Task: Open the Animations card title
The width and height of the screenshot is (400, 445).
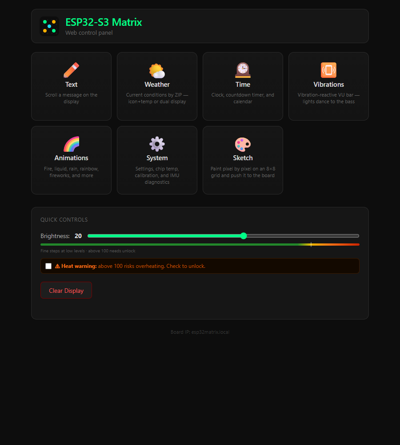Action: tap(71, 158)
